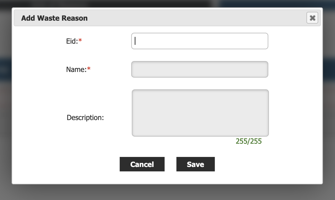Click the dark top bar above the dialog
Viewport: 335px width, 200px height.
tap(118, 4)
